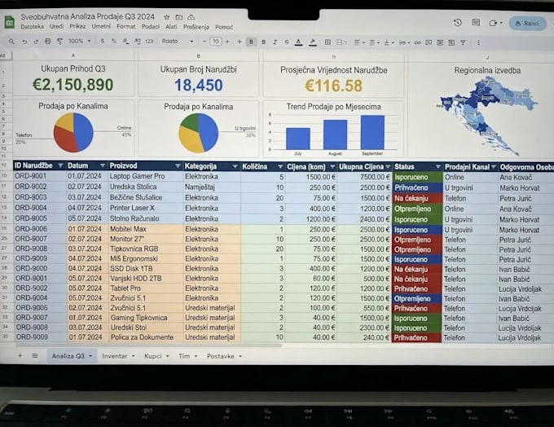Create a filter with funnel icon
The width and height of the screenshot is (554, 427).
coord(463,42)
